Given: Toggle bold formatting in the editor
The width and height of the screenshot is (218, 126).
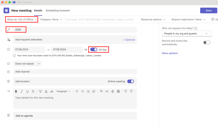Looking at the screenshot, I should [16, 91].
